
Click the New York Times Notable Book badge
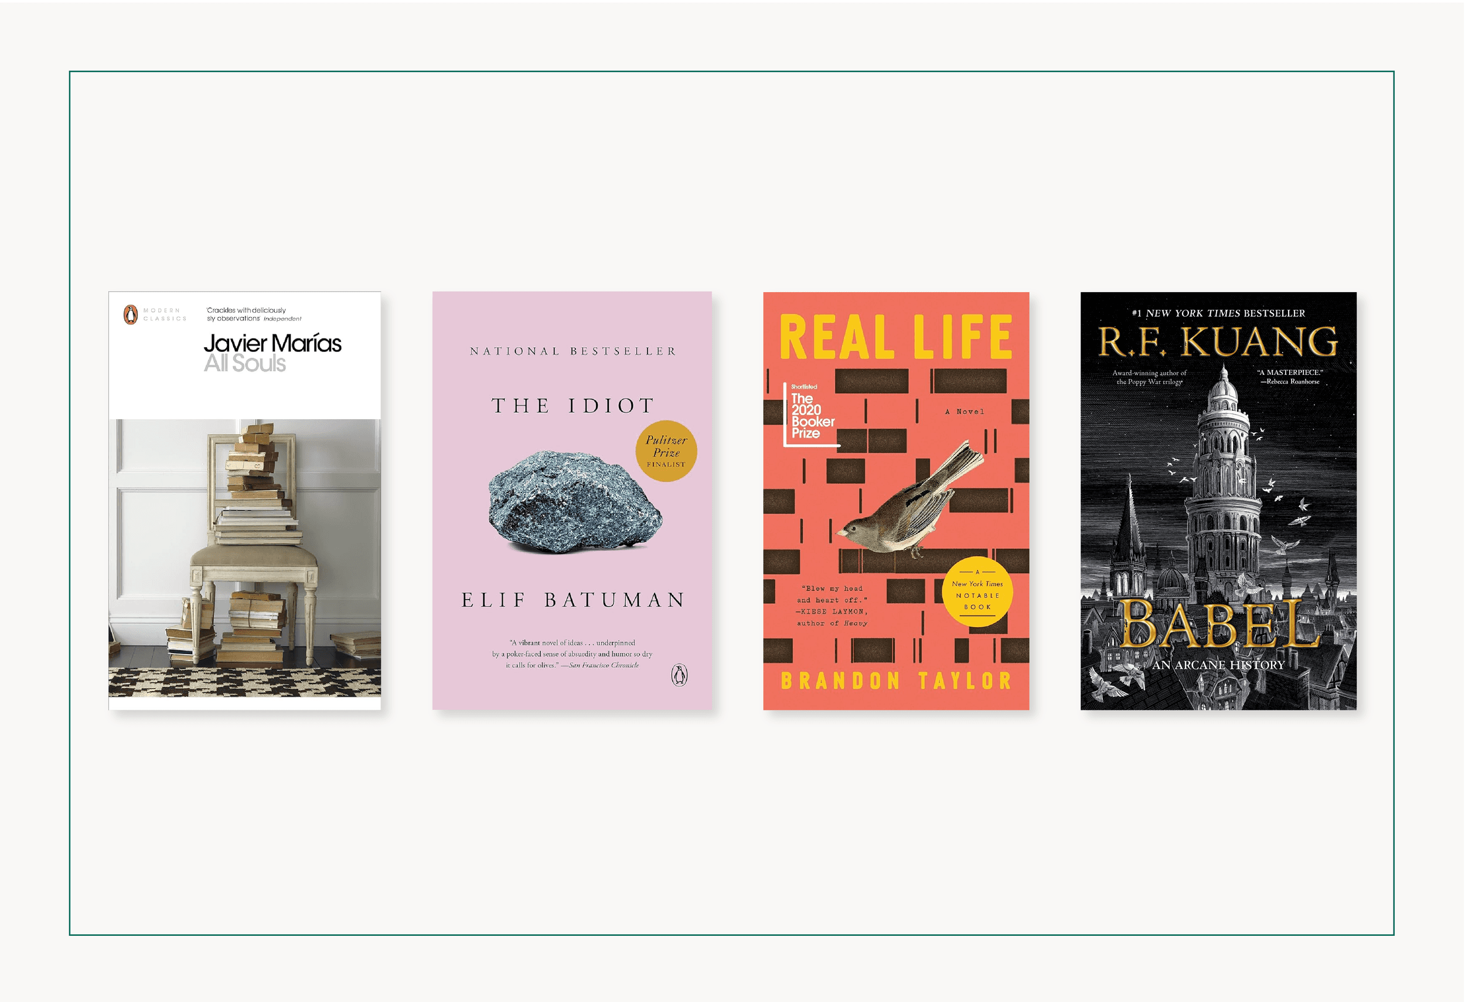977,592
